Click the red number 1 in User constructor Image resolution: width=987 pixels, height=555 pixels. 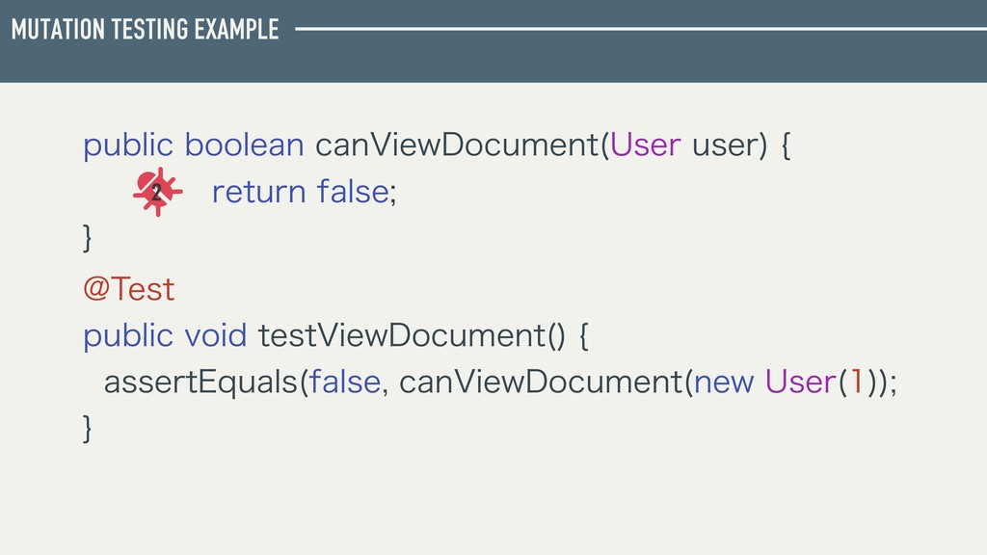857,382
